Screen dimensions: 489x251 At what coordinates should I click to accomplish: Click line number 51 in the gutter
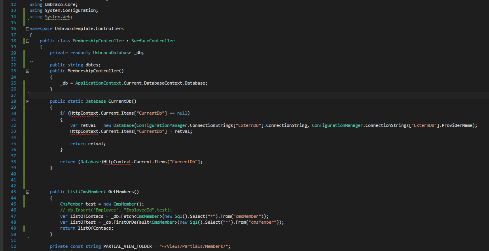tap(13, 240)
